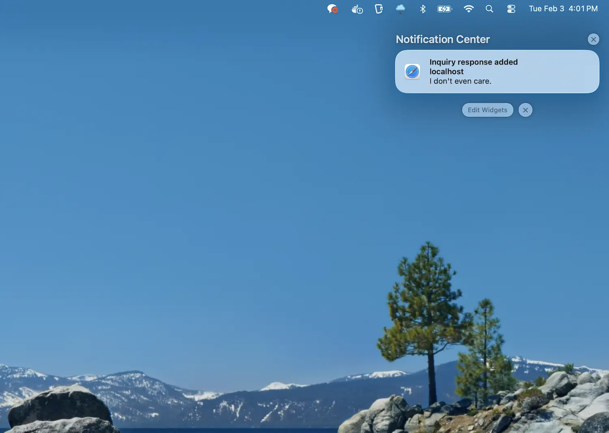Click the cloud status icon in menu bar
609x433 pixels.
pos(400,9)
